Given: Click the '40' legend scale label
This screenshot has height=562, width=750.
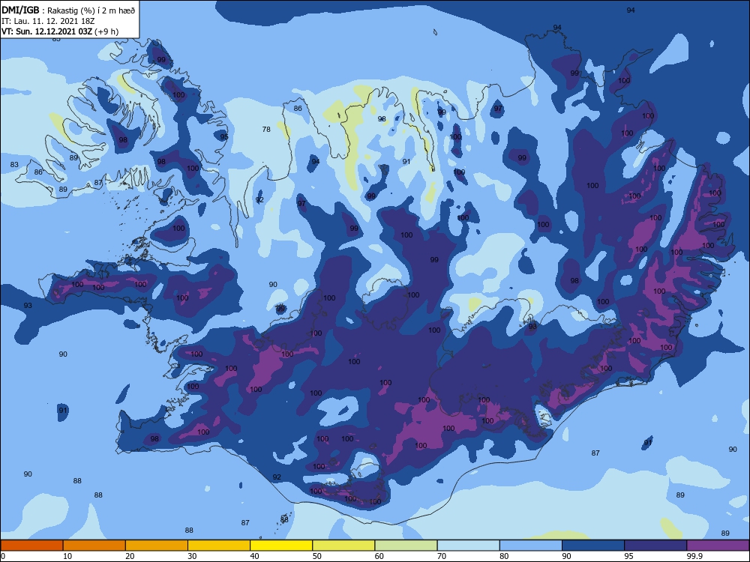Looking at the screenshot, I should [x=255, y=556].
